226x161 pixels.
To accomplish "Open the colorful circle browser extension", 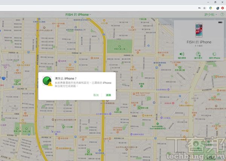I will click(x=211, y=8).
